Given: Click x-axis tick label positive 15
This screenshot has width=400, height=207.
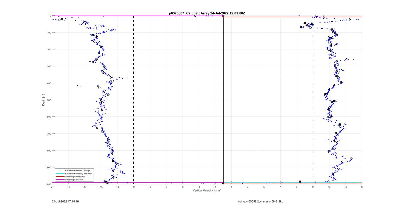Looking at the screenshot, I should (x=346, y=187).
